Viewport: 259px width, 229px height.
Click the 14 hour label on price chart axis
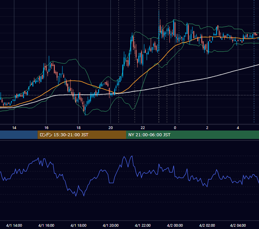tap(14, 128)
